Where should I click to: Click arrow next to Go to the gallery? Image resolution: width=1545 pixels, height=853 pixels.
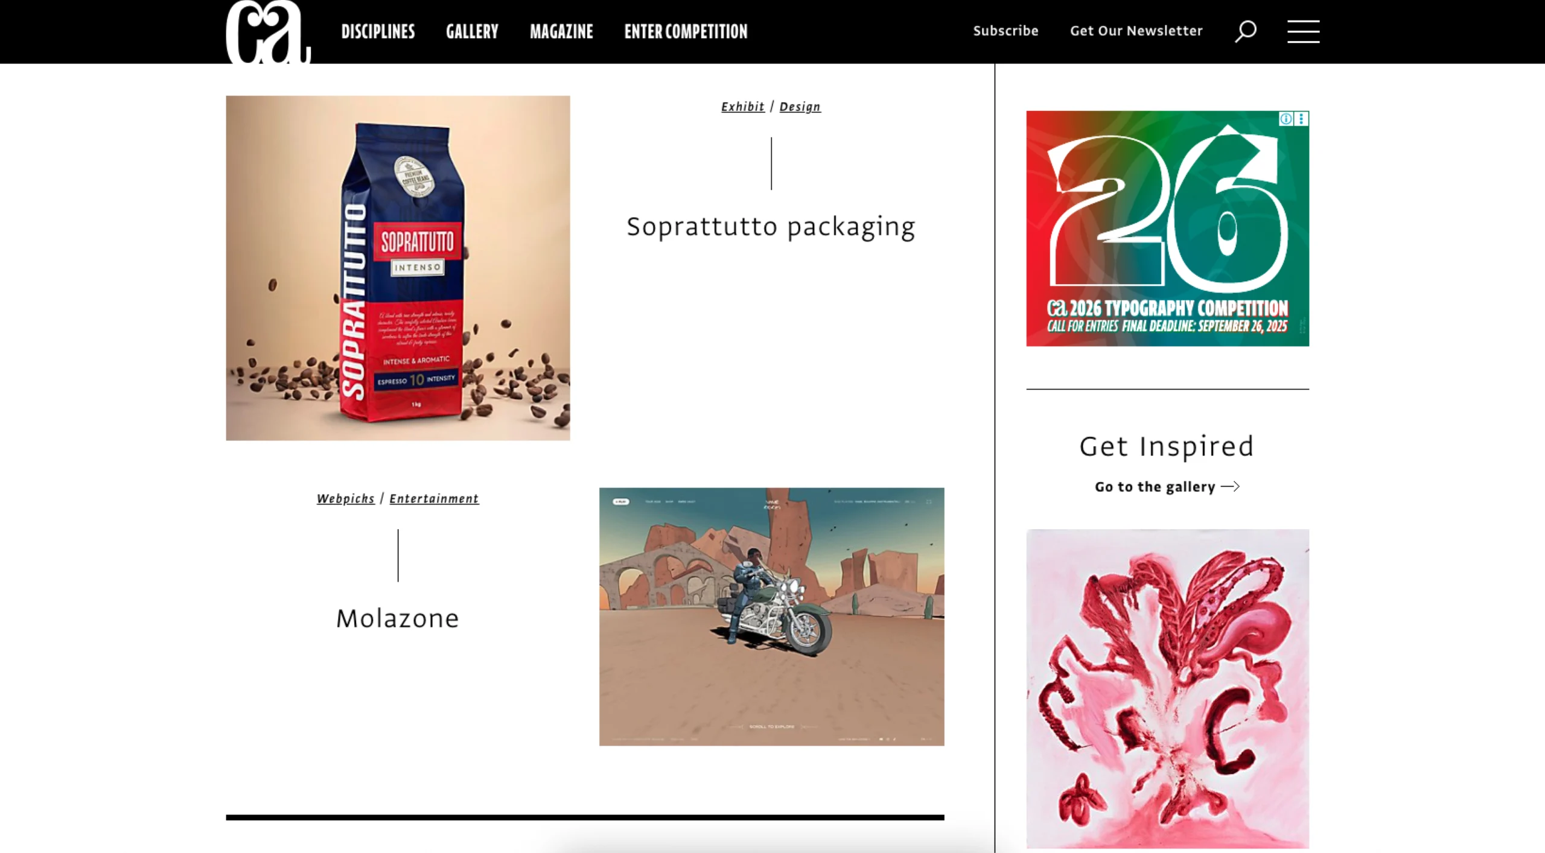click(x=1230, y=486)
